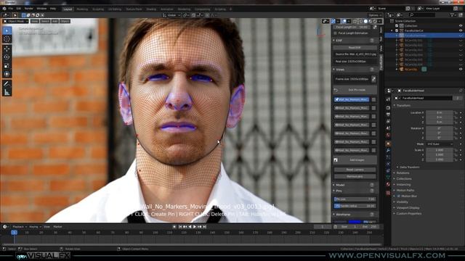Click the Blender logo menu icon
This screenshot has height=261, width=465.
pyautogui.click(x=4, y=9)
